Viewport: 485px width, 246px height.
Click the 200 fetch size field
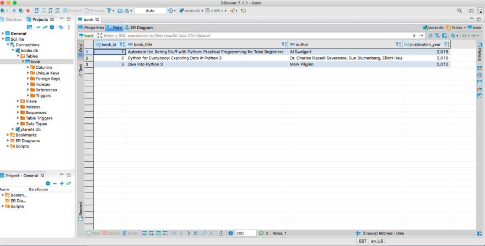246,233
